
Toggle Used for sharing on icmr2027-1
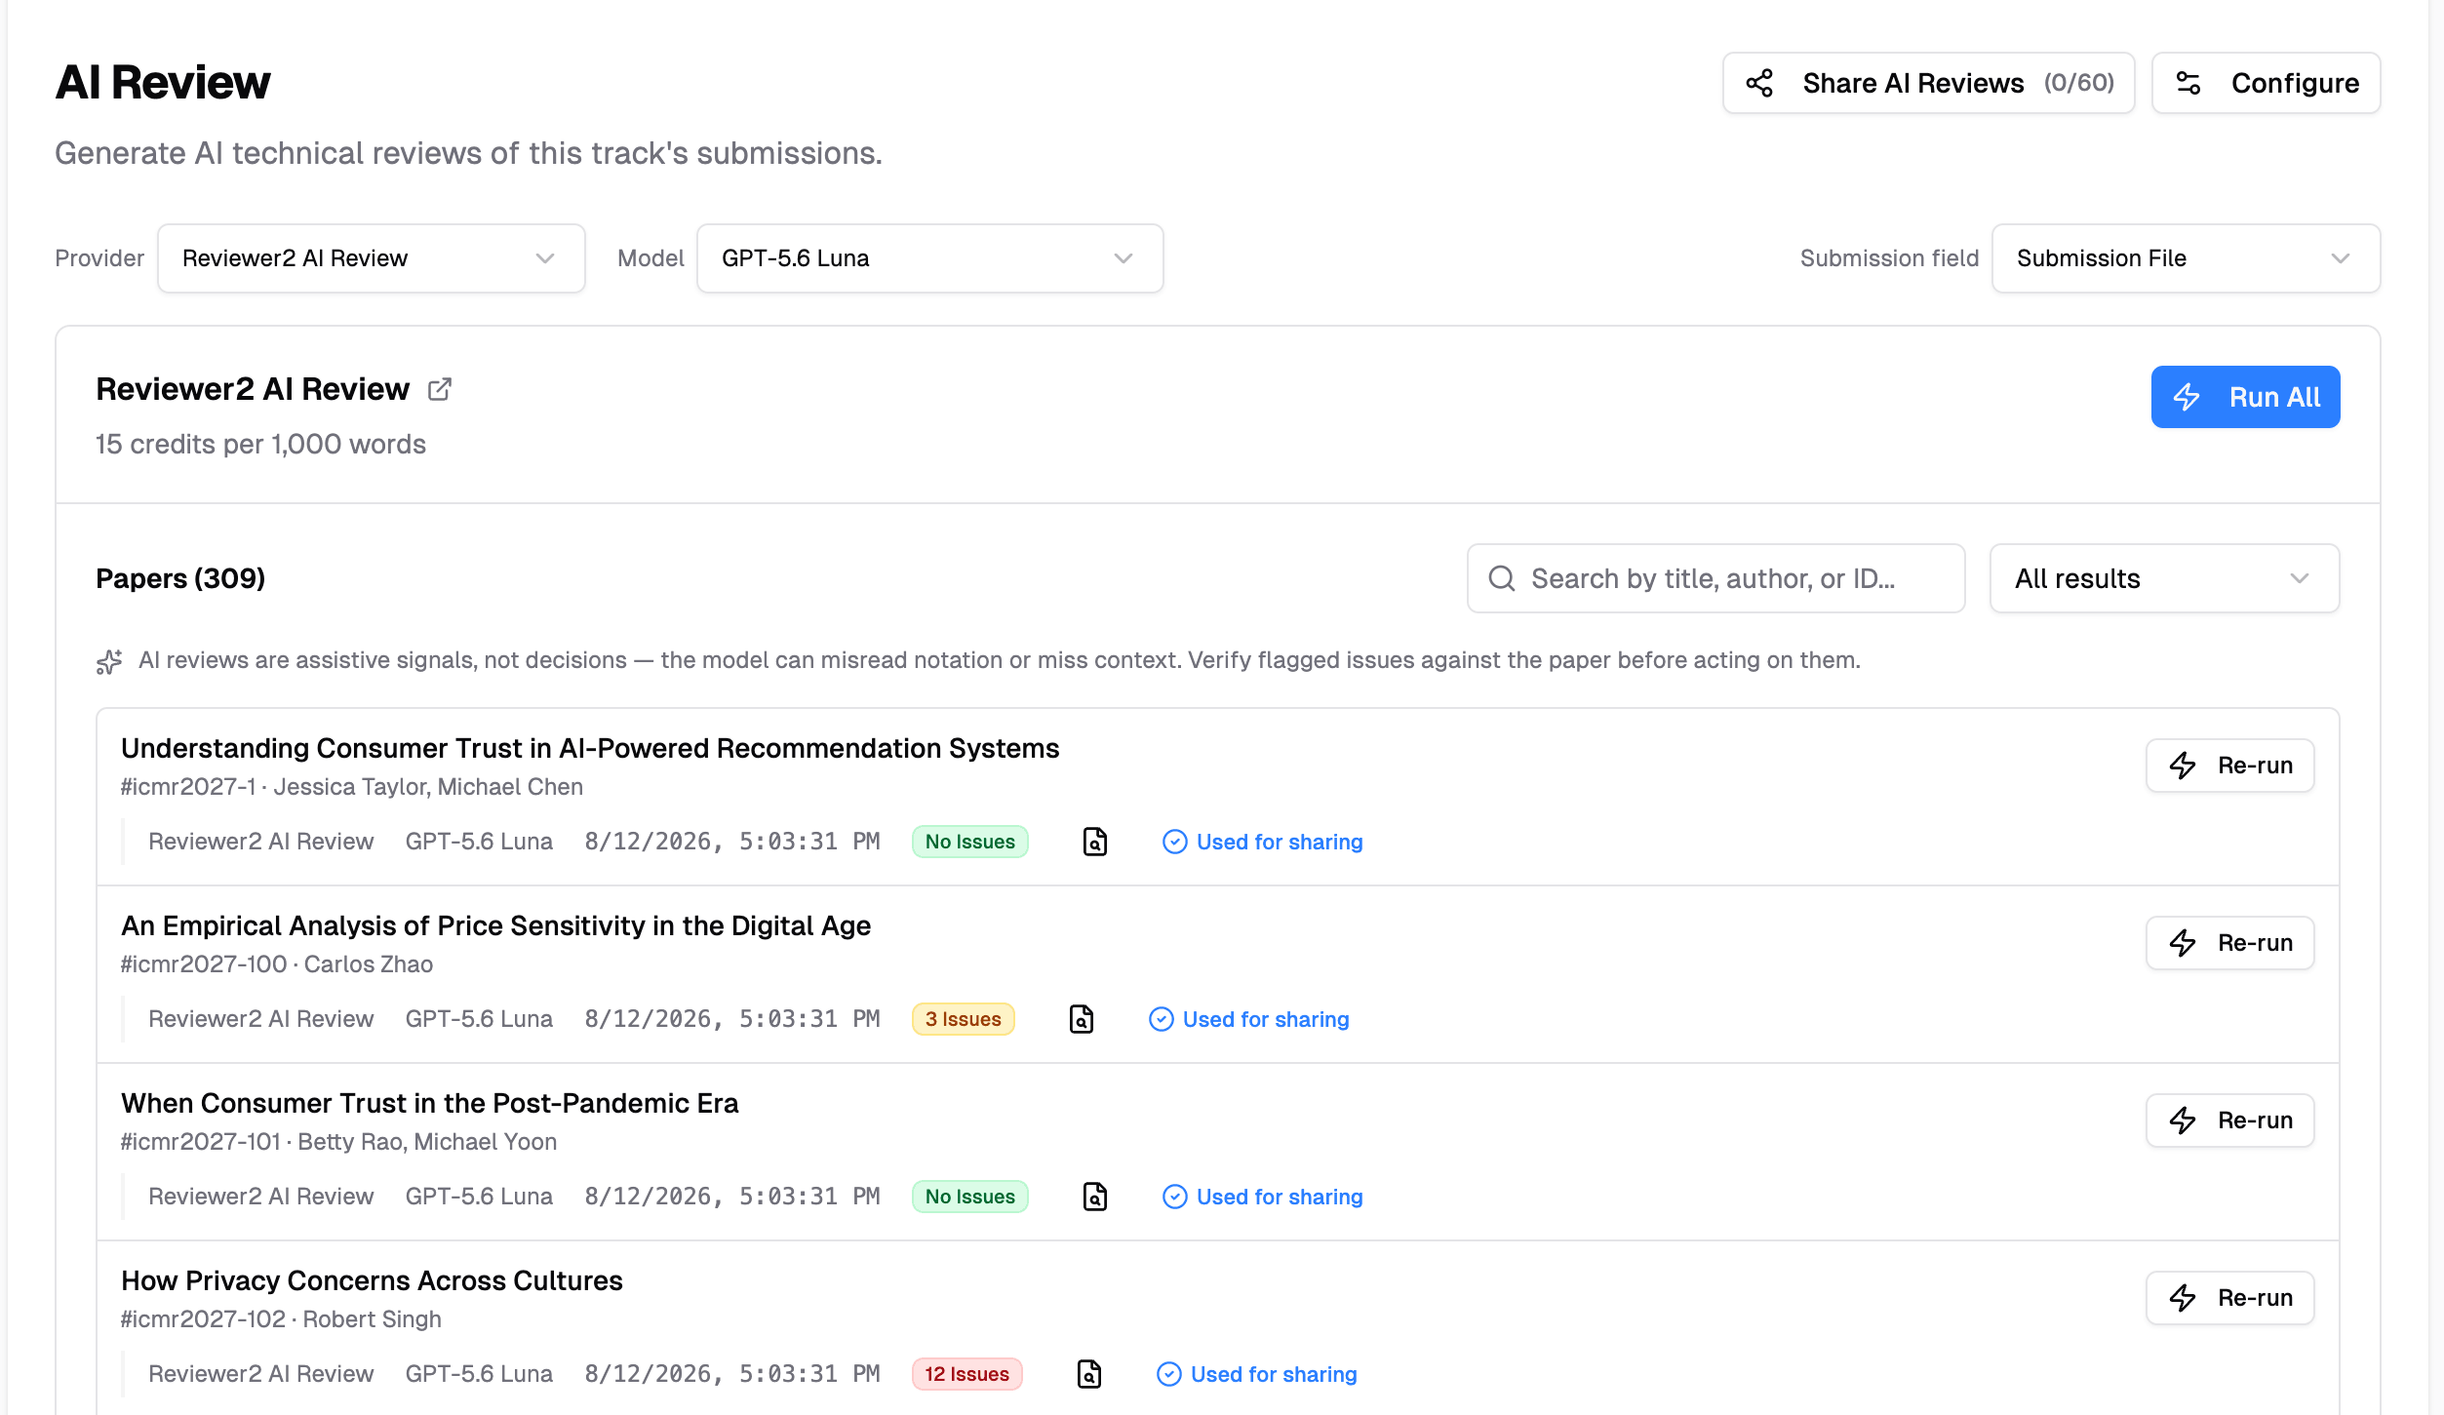[1263, 842]
